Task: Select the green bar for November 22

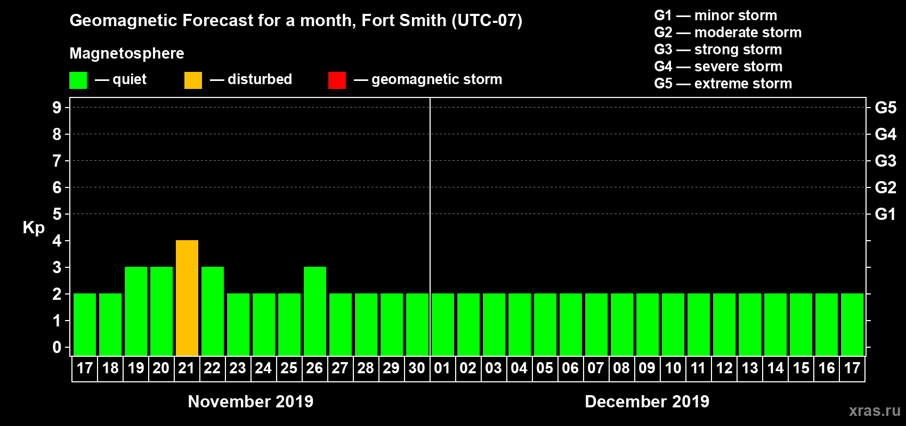Action: (x=213, y=311)
